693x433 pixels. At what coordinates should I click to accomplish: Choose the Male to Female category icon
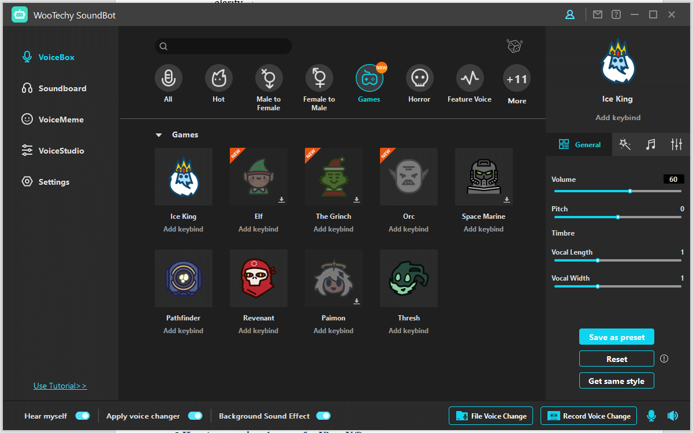click(269, 78)
